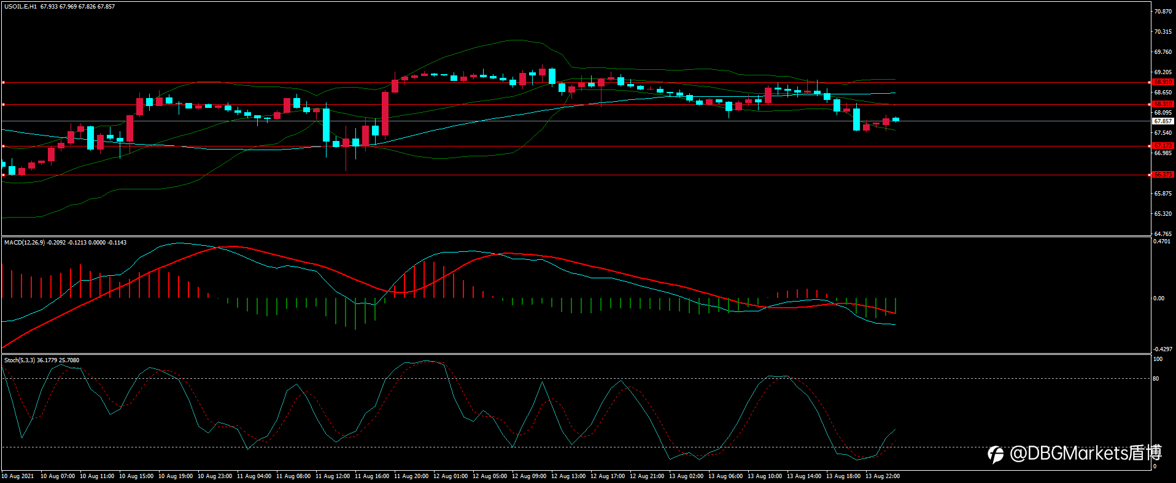1176x483 pixels.
Task: Click the 10 Aug 2021 date label
Action: click(18, 476)
